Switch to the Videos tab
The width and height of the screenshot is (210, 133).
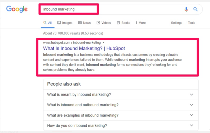pos(104,23)
